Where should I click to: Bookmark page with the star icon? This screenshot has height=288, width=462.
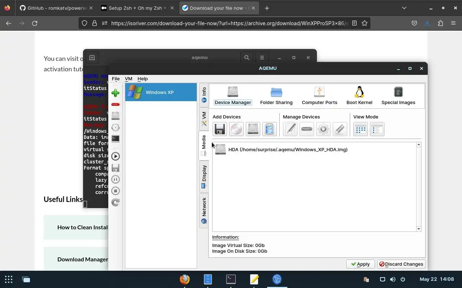(365, 23)
